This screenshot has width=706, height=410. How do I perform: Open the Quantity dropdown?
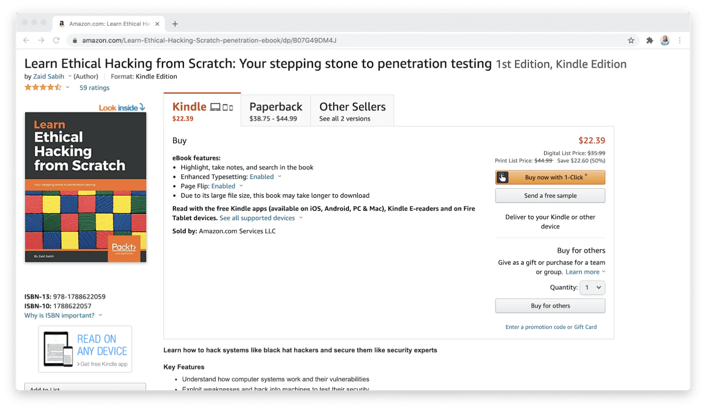point(592,287)
